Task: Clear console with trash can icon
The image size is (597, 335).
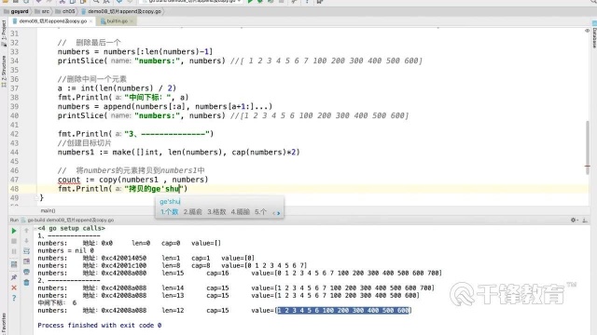Action: click(x=26, y=282)
